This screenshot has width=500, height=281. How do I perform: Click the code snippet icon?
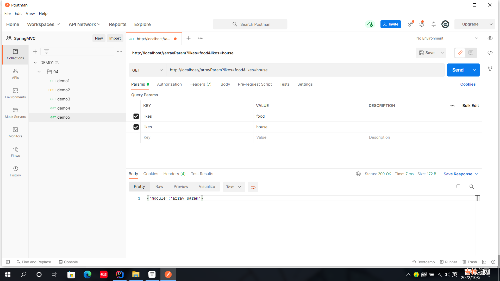click(490, 53)
